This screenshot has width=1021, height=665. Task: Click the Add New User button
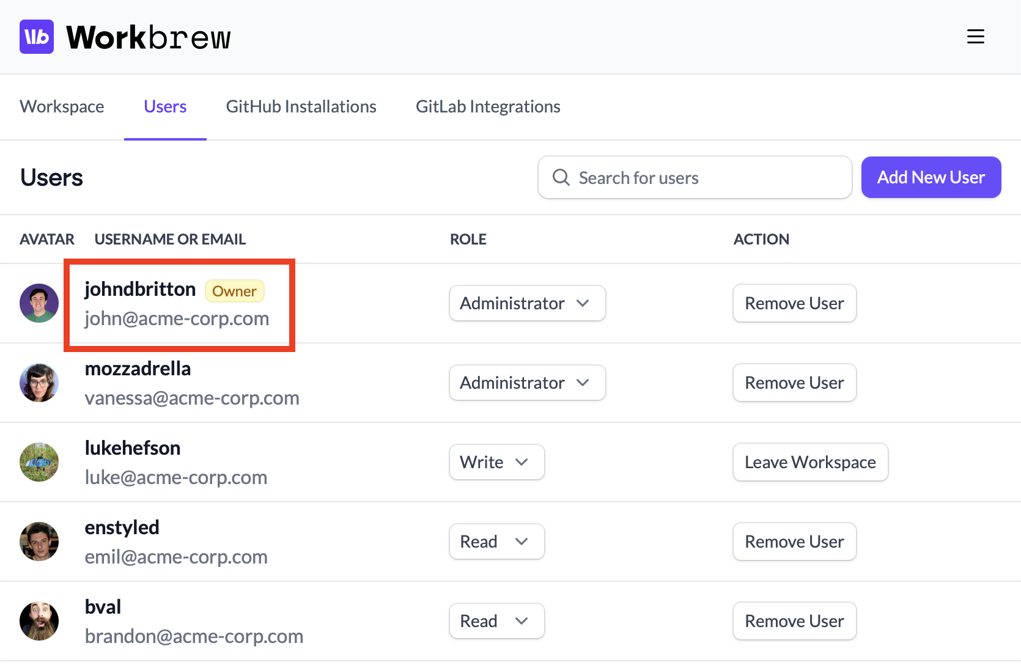point(931,177)
